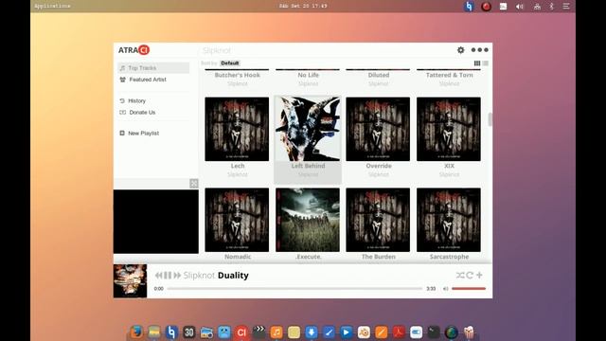
Task: Play the Lech track thumbnail
Action: [x=237, y=129]
